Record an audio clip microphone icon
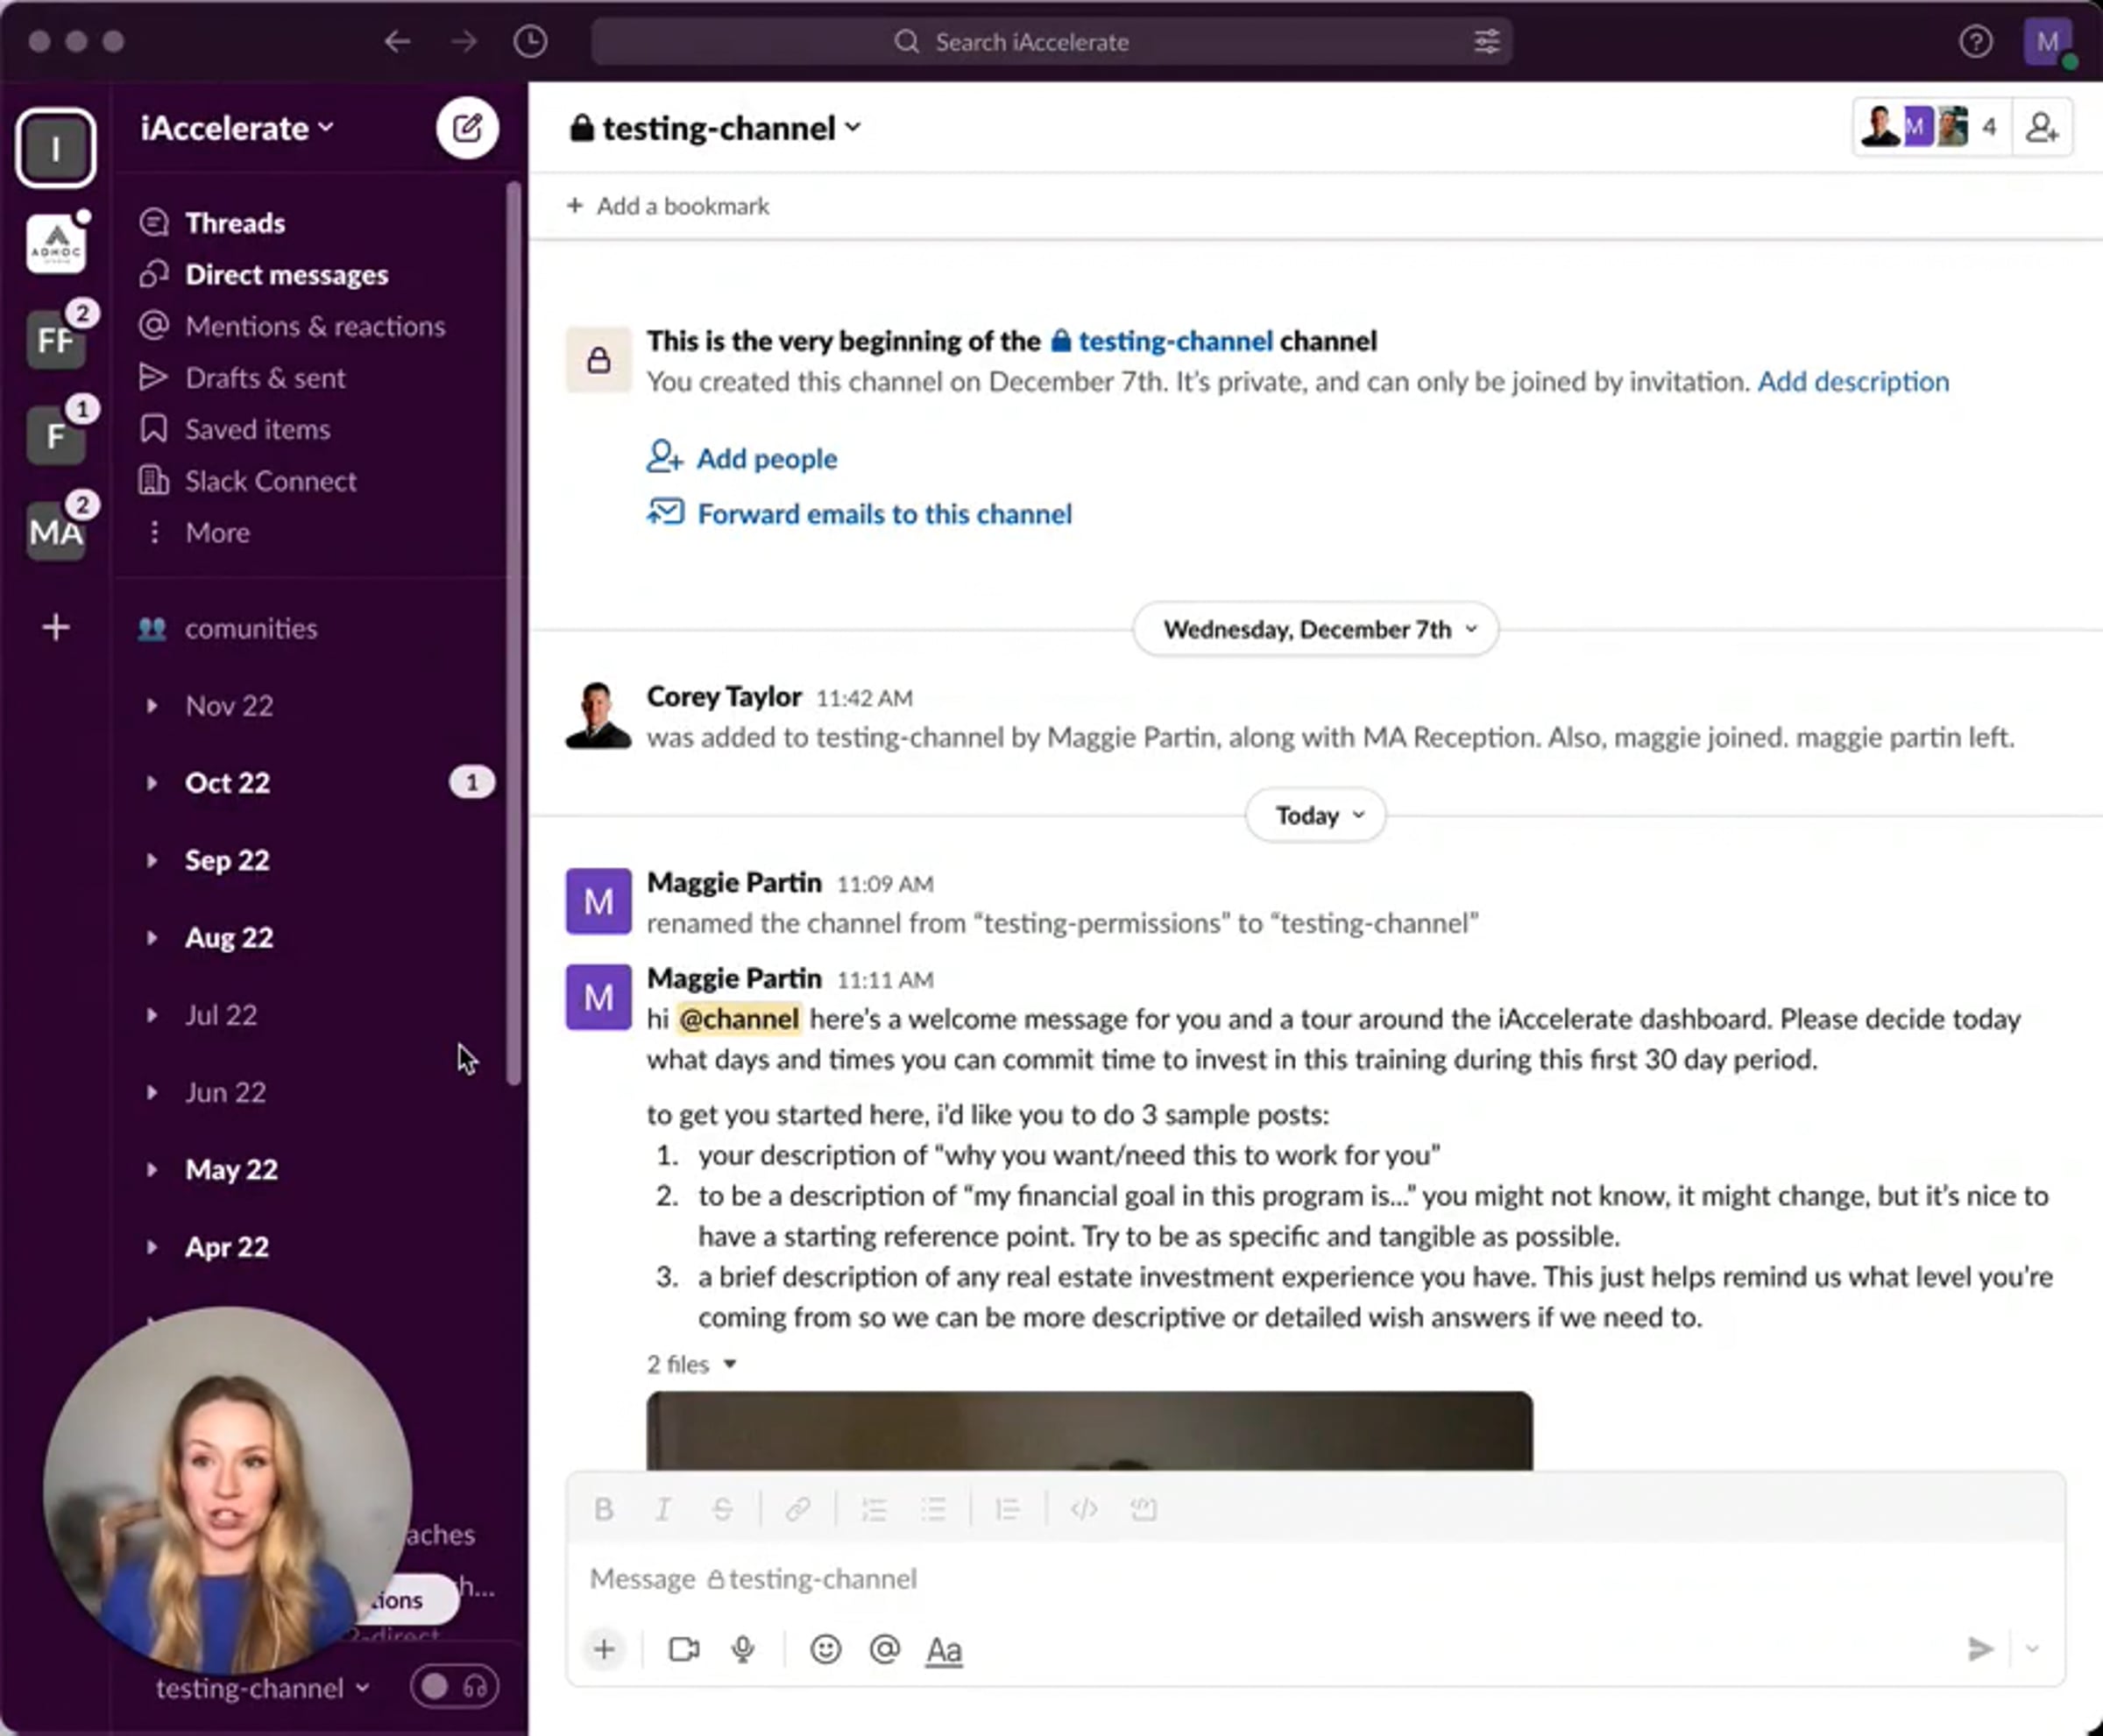Viewport: 2103px width, 1736px height. (x=742, y=1649)
